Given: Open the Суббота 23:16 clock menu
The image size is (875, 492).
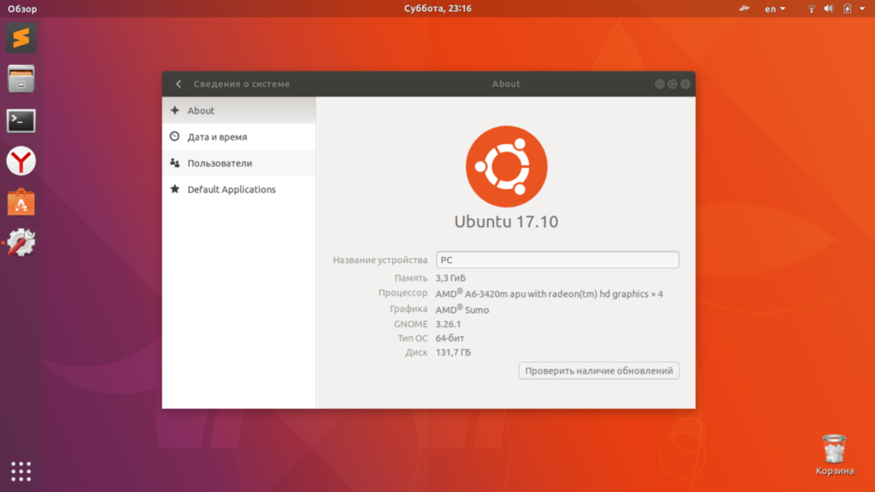Looking at the screenshot, I should pos(438,9).
